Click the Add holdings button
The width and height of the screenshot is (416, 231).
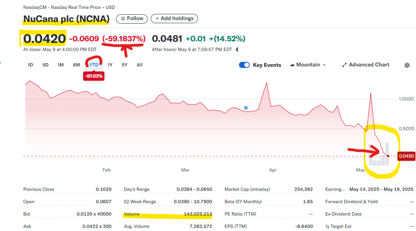[x=174, y=18]
